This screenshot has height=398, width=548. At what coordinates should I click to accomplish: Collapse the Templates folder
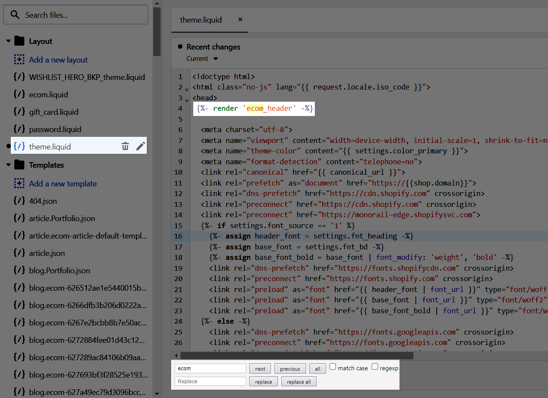tap(8, 165)
